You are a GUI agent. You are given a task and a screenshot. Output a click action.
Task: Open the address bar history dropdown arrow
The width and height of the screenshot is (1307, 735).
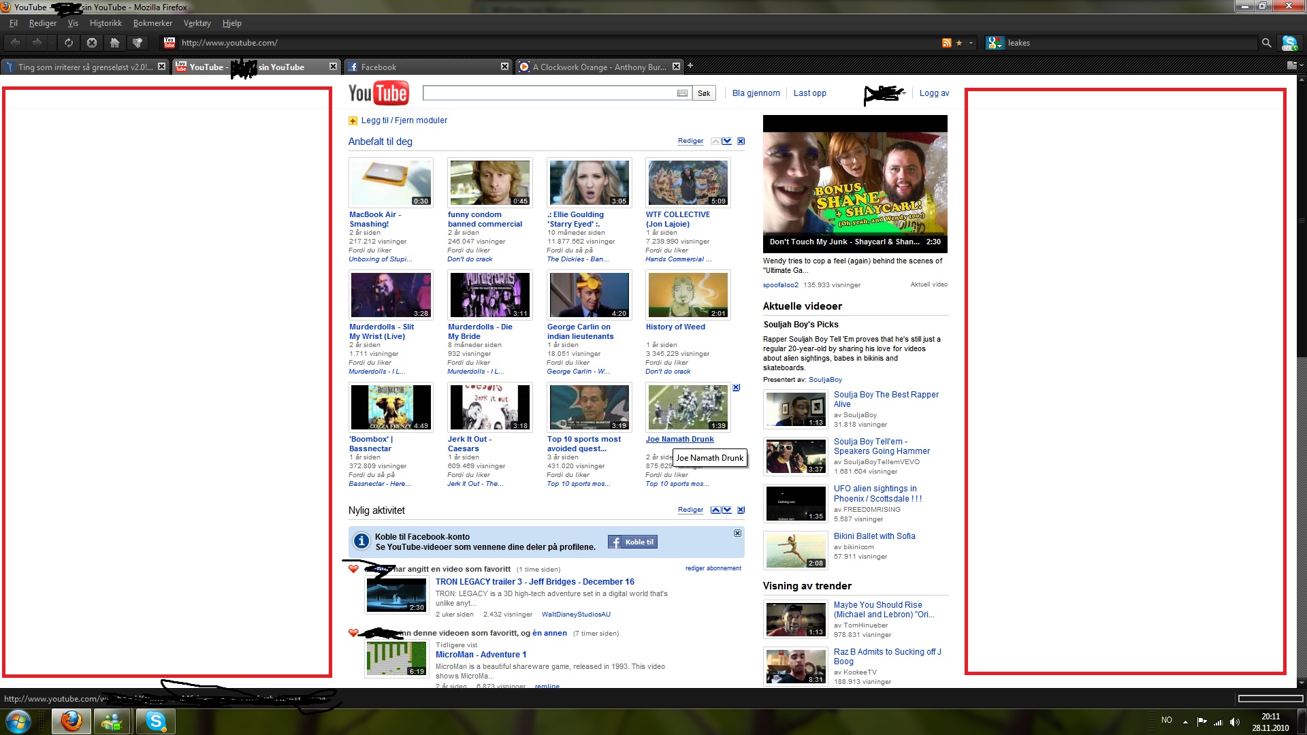[x=971, y=43]
